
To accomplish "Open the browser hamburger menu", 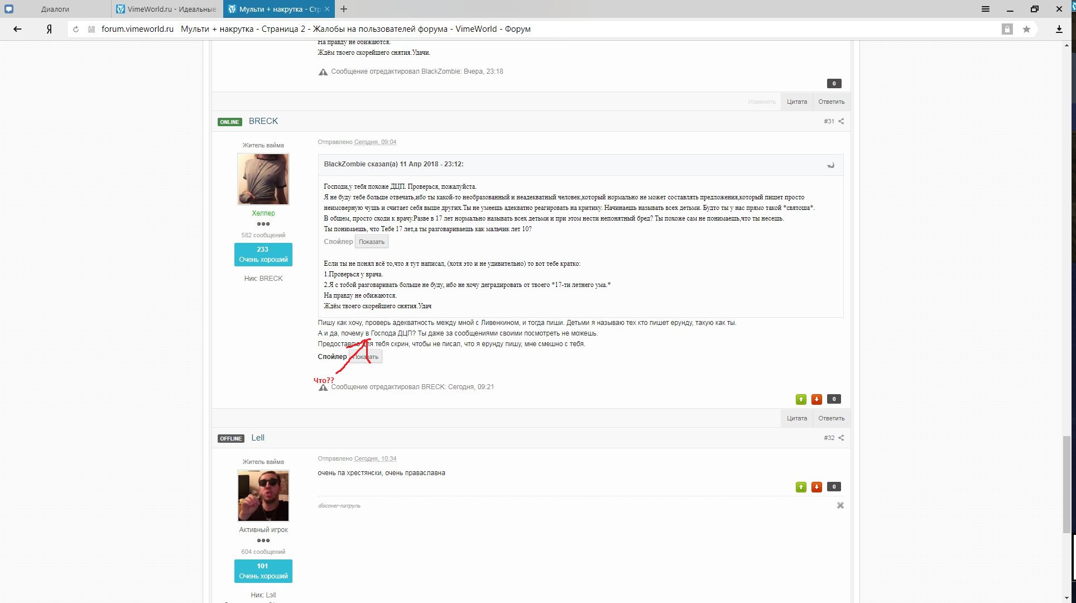I will [986, 9].
